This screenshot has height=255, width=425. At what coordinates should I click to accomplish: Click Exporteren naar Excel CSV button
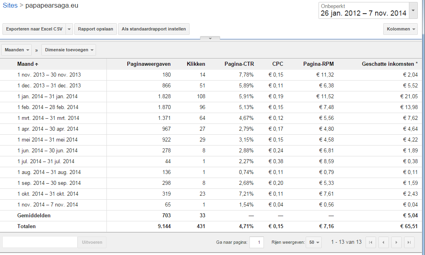pos(34,29)
